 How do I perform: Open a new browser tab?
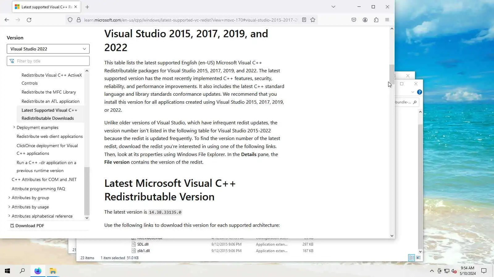pyautogui.click(x=87, y=7)
